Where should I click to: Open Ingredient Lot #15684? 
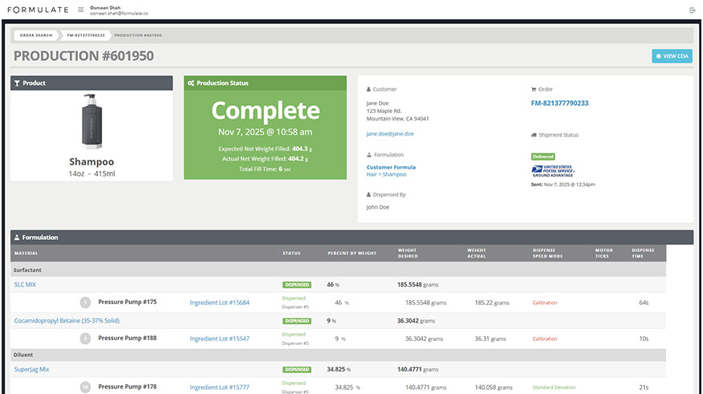click(x=219, y=303)
